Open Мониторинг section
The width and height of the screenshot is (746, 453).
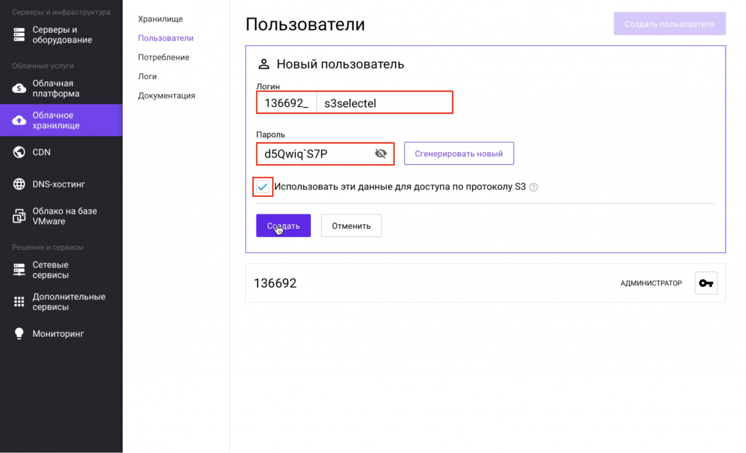62,333
